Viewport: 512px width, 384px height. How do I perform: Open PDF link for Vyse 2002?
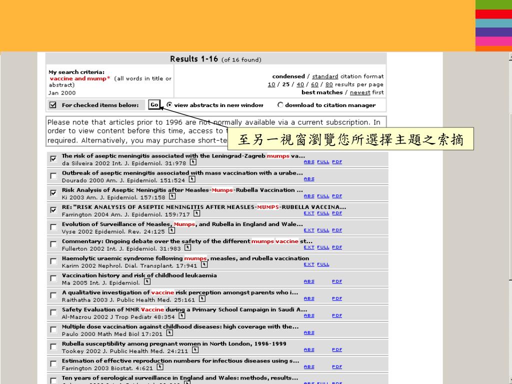337,230
